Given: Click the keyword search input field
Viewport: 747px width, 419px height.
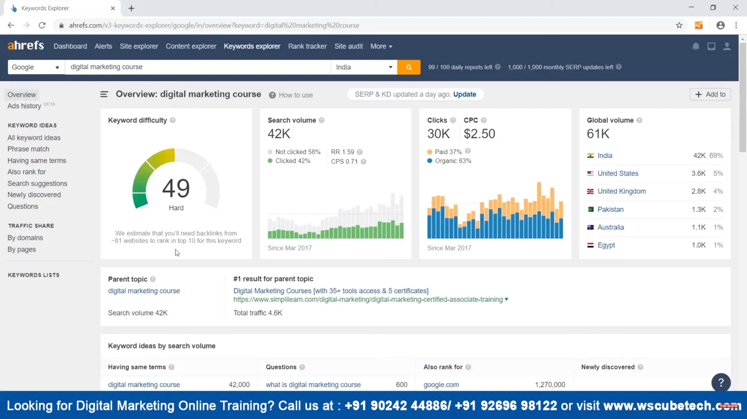Looking at the screenshot, I should (x=198, y=67).
